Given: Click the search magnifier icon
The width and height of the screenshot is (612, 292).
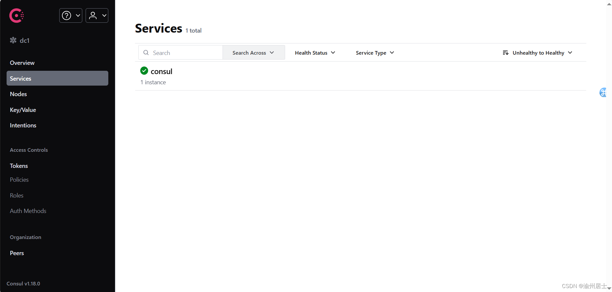Looking at the screenshot, I should (x=146, y=53).
